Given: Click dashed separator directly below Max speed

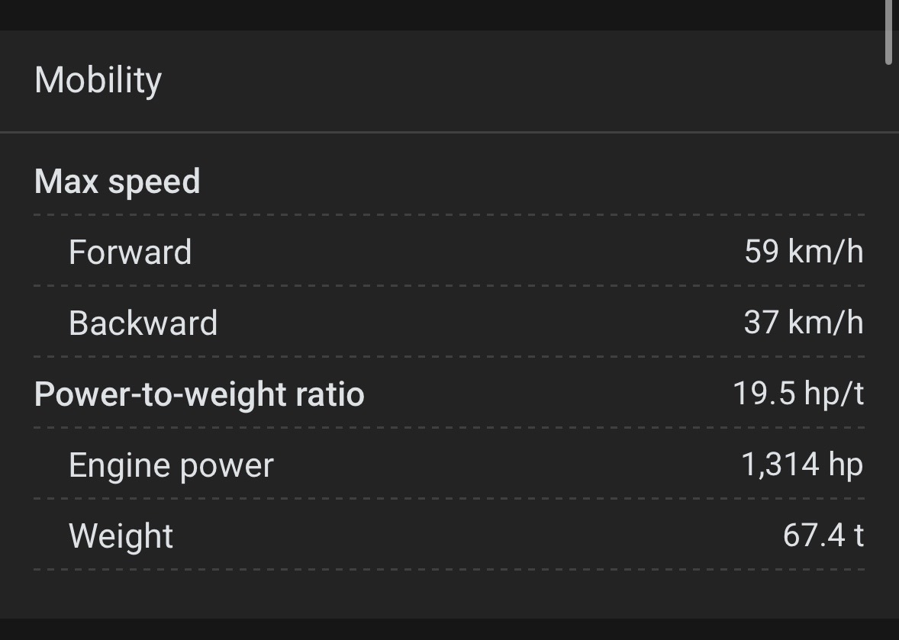Looking at the screenshot, I should (449, 215).
